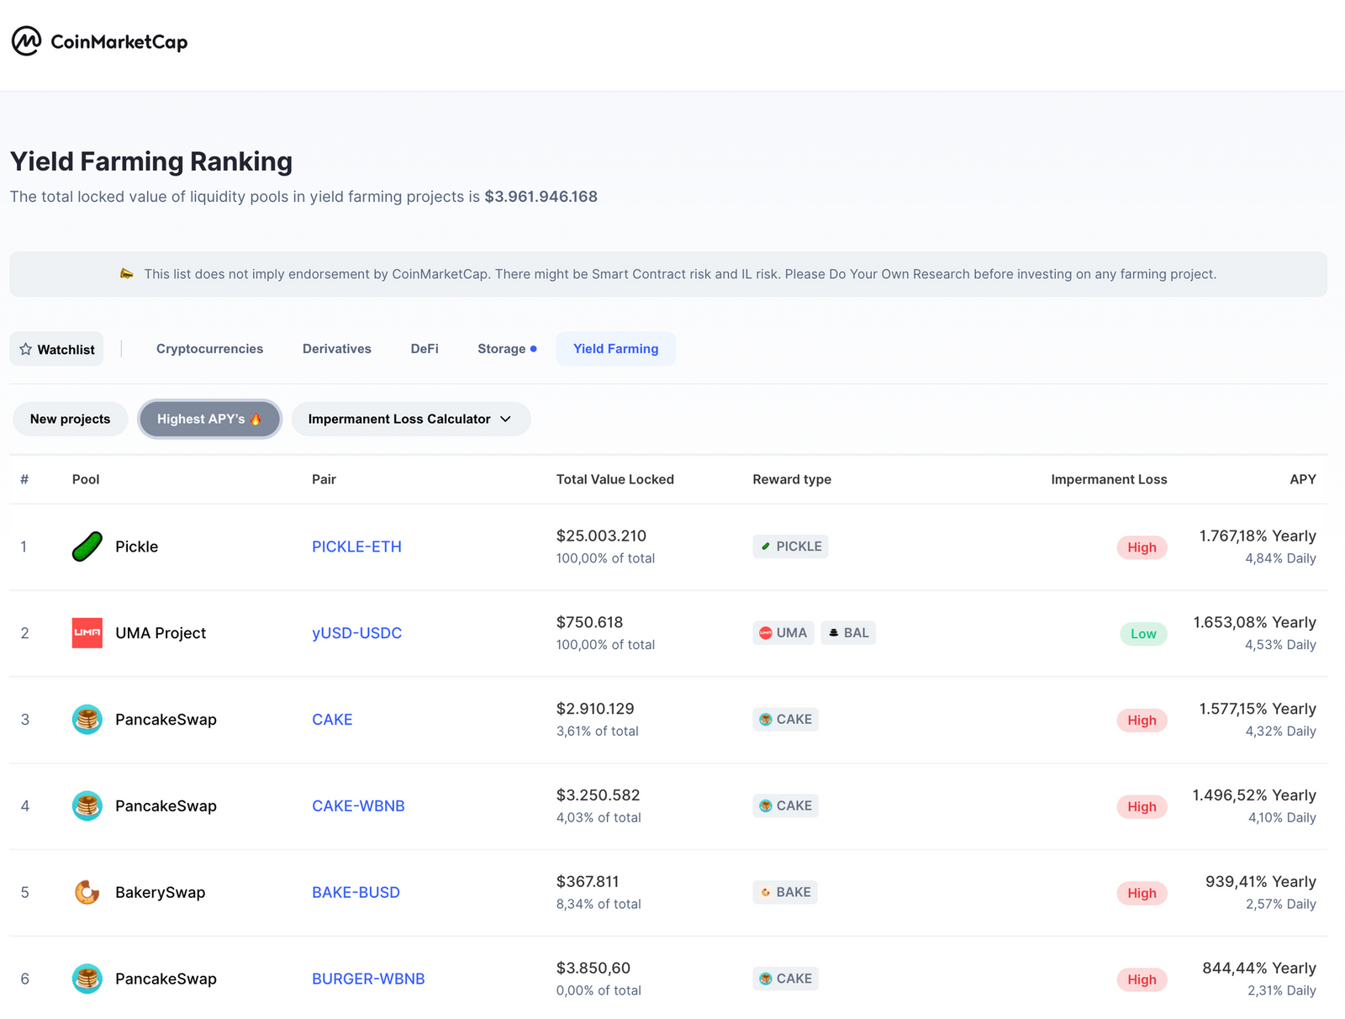Viewport: 1345px width, 1019px height.
Task: Click the Pair column header
Action: click(x=324, y=479)
